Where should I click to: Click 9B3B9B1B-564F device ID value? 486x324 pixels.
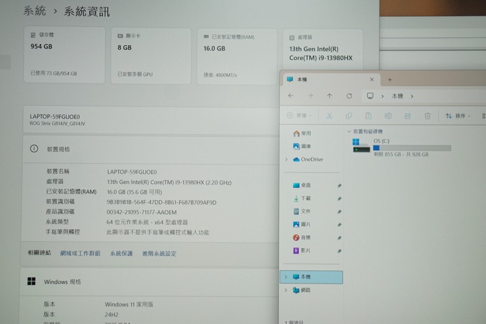tap(161, 202)
